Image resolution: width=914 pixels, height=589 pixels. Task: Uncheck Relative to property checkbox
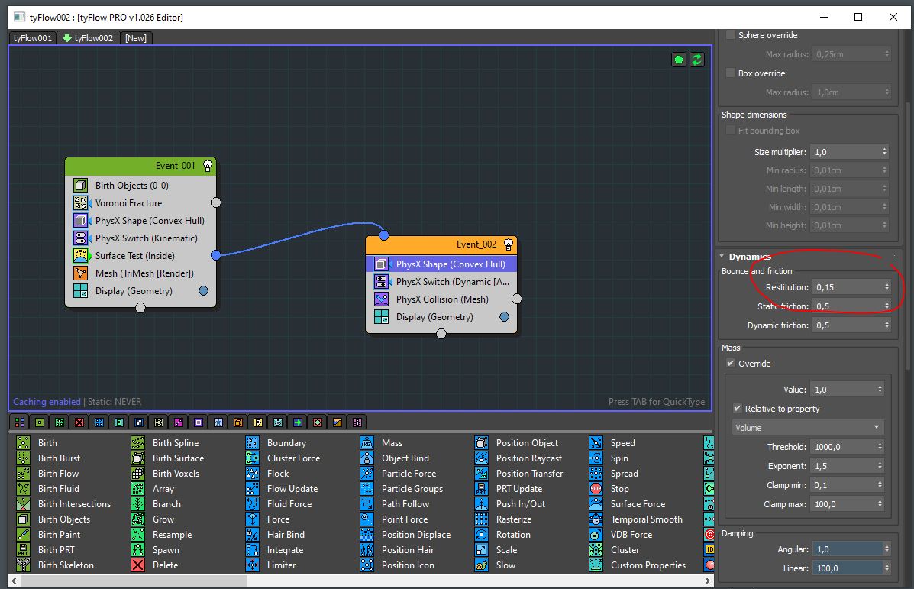[x=738, y=408]
